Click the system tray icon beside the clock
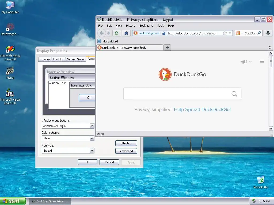Viewport: 274px width, 205px height. (254, 201)
